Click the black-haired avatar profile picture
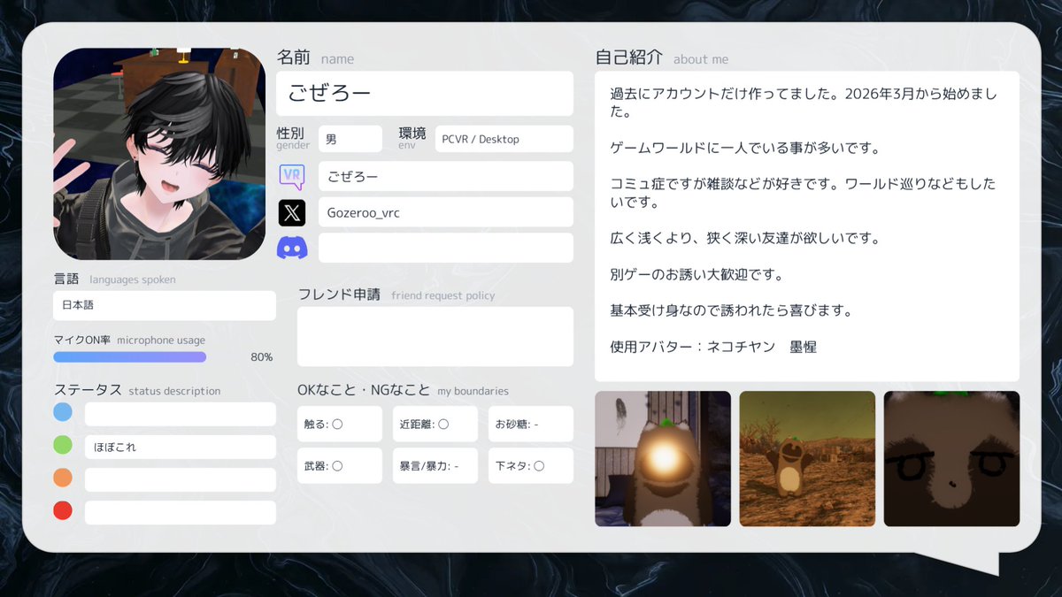The height and width of the screenshot is (597, 1062). click(159, 154)
